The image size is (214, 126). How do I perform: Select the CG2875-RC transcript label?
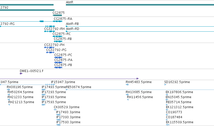[x=62, y=34]
